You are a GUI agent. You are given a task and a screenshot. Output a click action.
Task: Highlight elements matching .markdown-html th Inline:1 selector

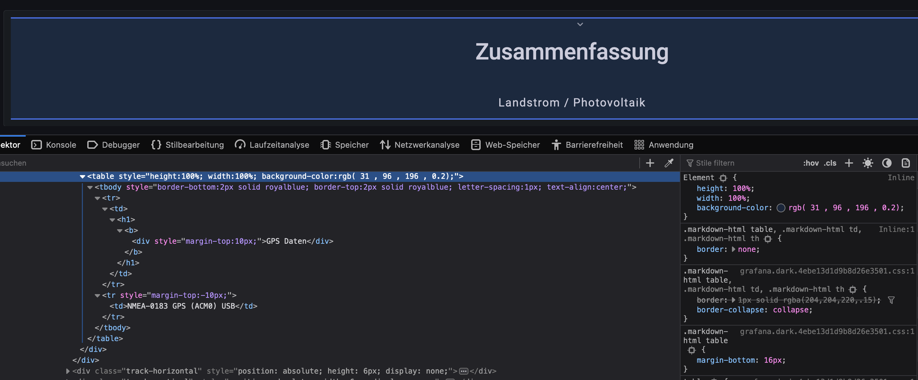[768, 239]
